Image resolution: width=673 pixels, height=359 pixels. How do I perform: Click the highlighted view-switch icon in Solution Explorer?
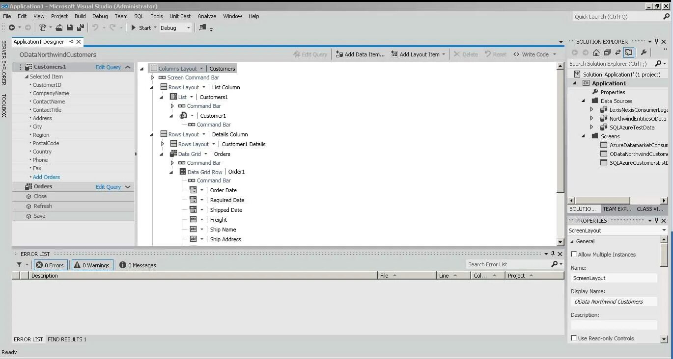tap(629, 52)
